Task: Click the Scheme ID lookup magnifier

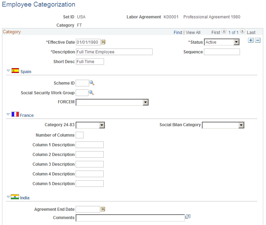Action: coord(92,83)
